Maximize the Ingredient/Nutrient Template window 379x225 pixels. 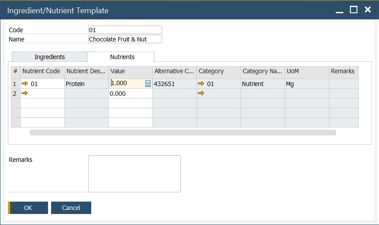353,10
